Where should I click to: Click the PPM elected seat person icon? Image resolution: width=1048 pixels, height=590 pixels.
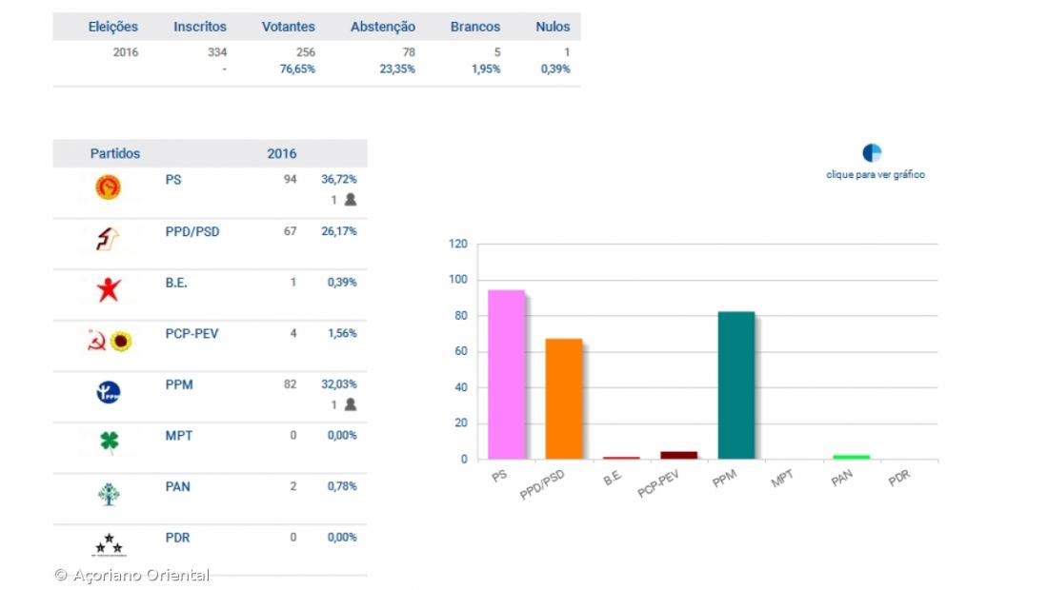point(350,404)
